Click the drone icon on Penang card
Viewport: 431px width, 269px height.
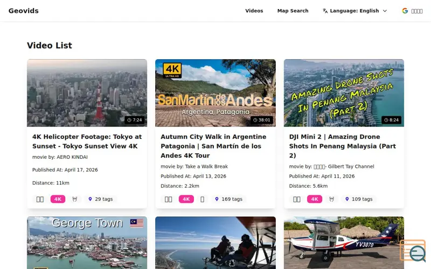331,199
